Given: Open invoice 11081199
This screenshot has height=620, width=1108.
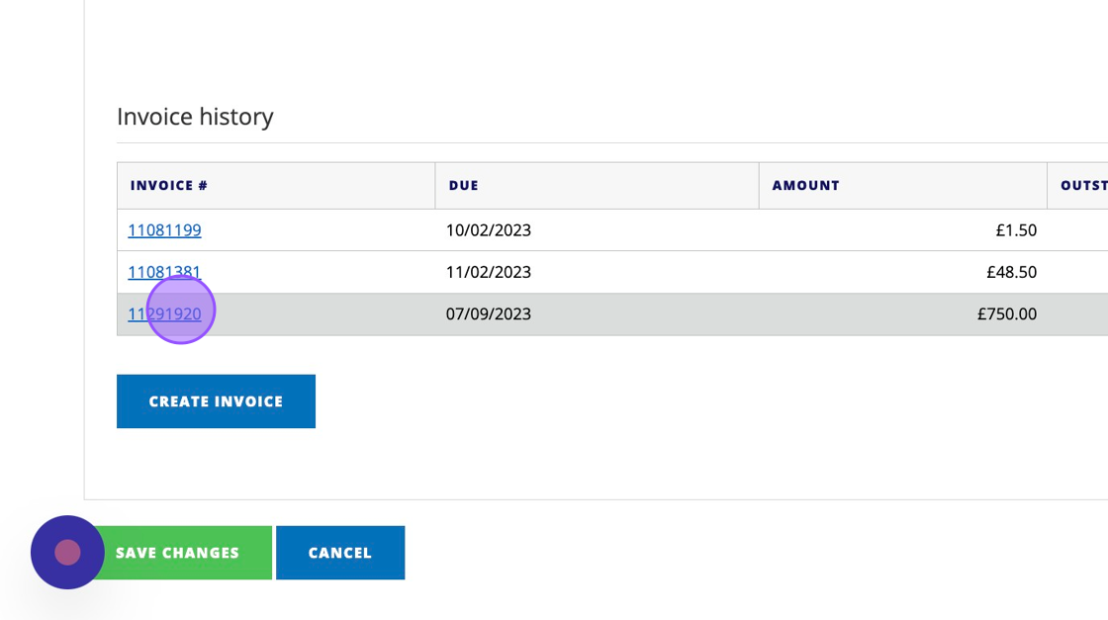Looking at the screenshot, I should point(164,230).
